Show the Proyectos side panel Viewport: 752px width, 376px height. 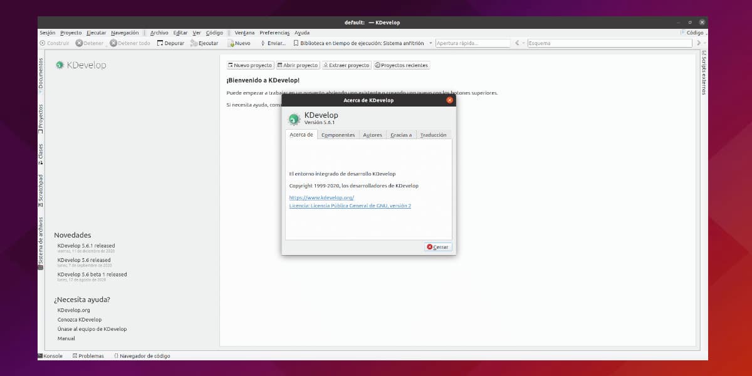click(41, 117)
